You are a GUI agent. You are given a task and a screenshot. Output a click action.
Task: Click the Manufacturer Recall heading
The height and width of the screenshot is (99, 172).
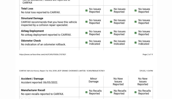tap(33, 90)
